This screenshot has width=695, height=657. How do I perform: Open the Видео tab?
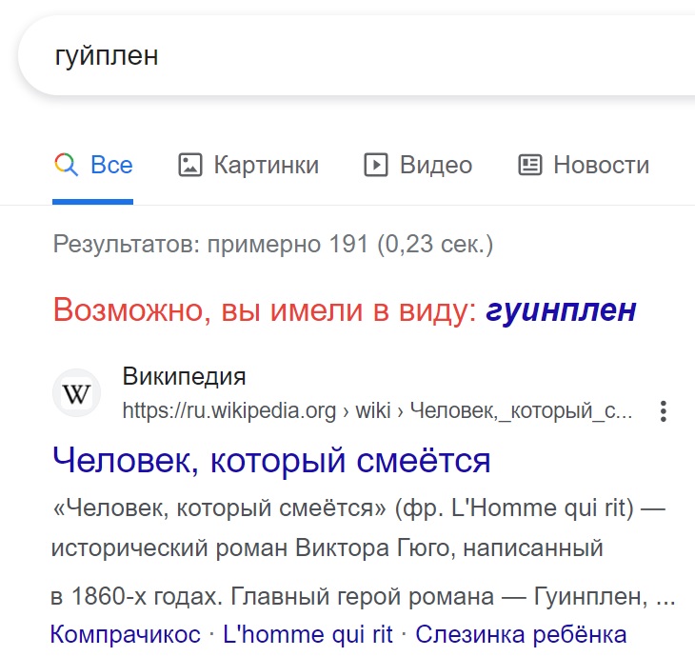(436, 165)
